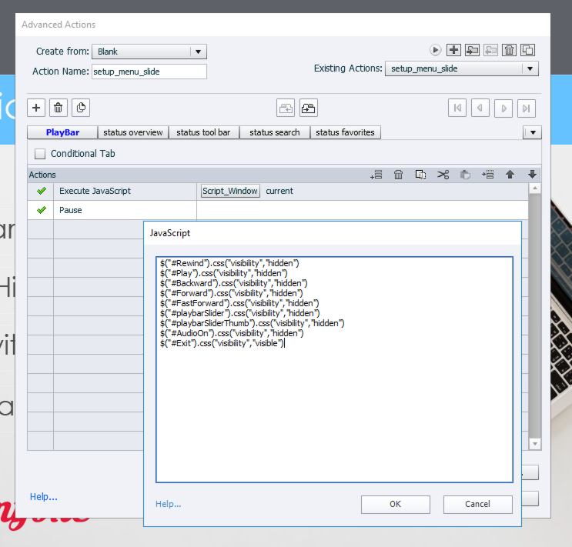Click the preview action play icon
This screenshot has width=572, height=547.
point(436,50)
